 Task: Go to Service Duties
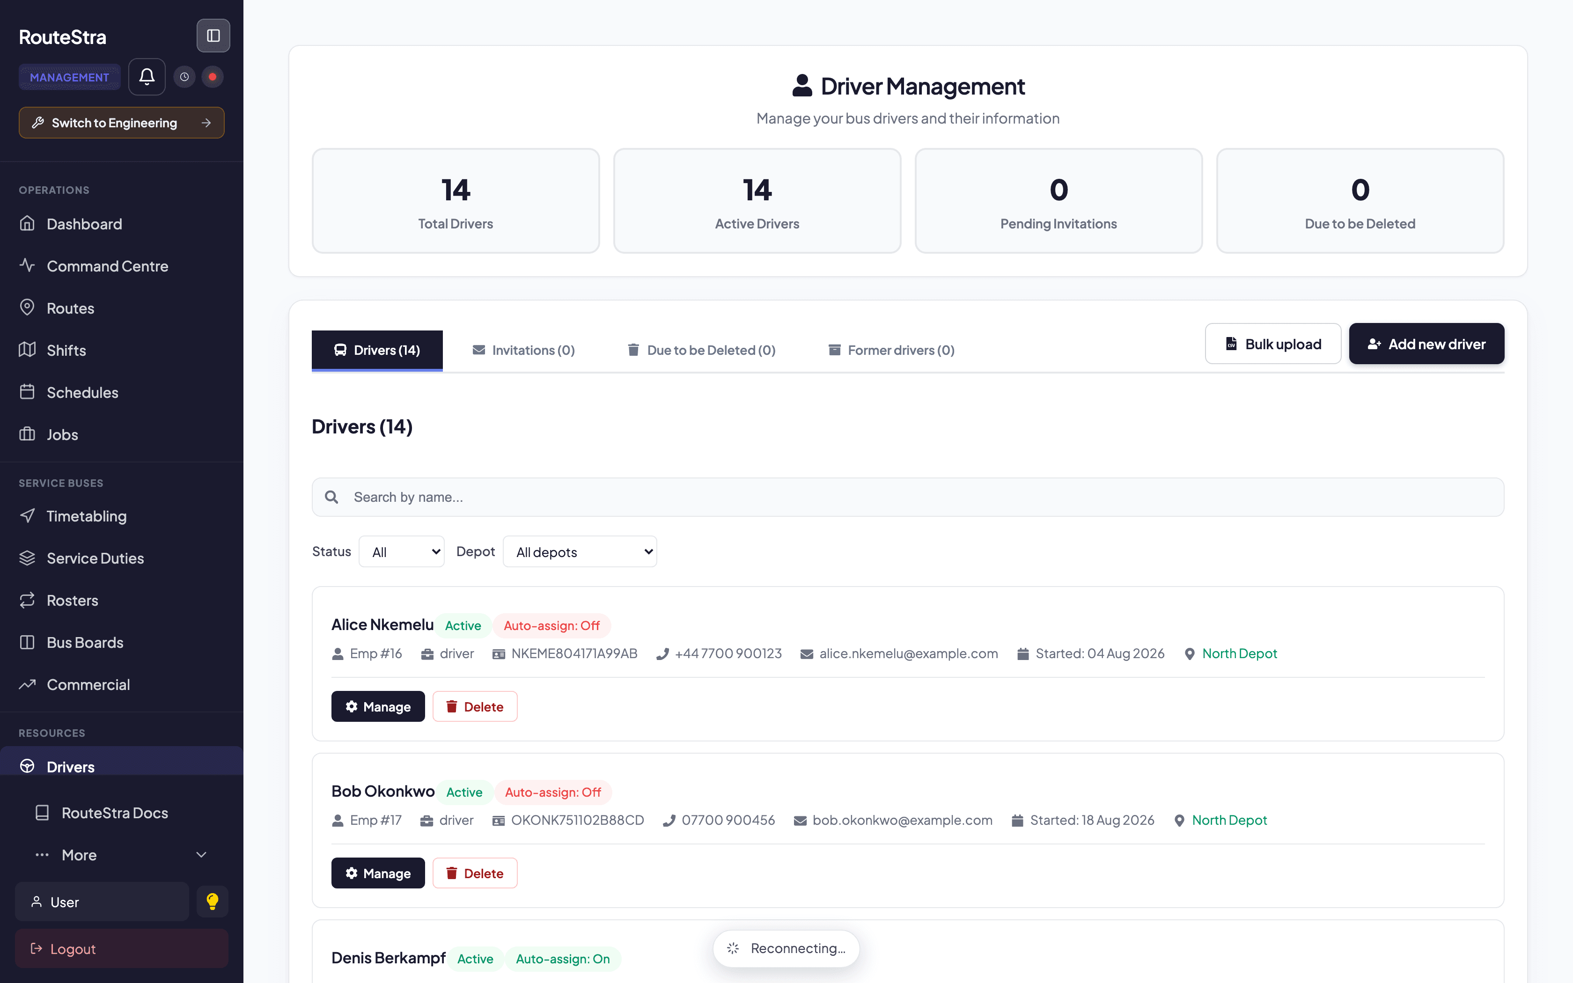click(x=122, y=558)
